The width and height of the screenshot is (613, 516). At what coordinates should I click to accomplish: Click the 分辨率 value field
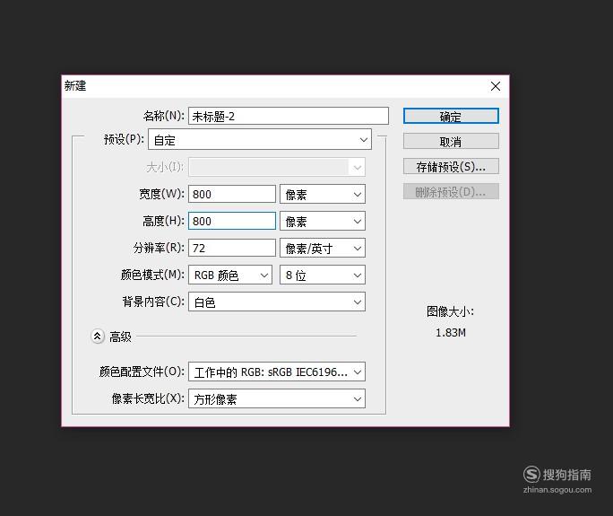point(232,249)
